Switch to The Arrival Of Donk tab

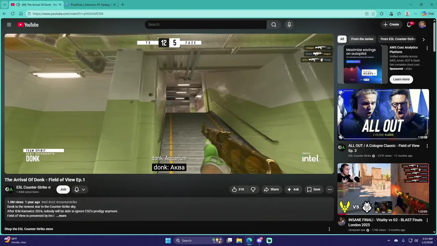(36, 5)
